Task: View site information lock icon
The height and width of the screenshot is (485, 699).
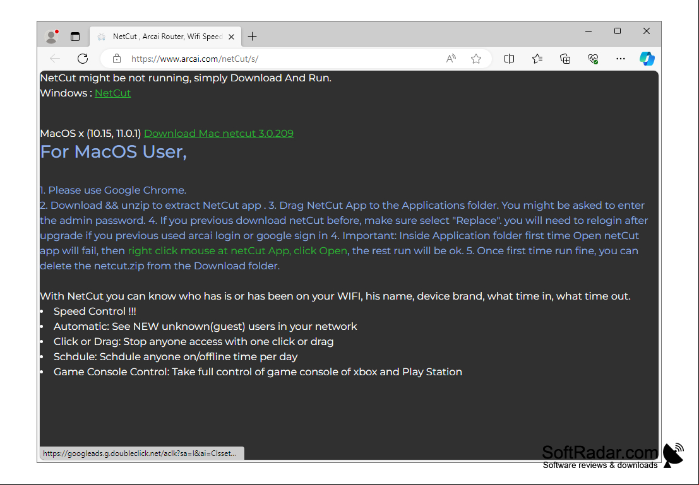Action: point(117,59)
